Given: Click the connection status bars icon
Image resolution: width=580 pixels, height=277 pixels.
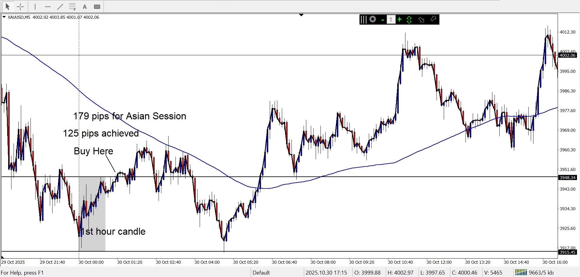Looking at the screenshot, I should coord(521,272).
